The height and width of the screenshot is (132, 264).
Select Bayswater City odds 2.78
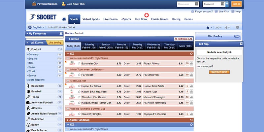[x=119, y=64]
